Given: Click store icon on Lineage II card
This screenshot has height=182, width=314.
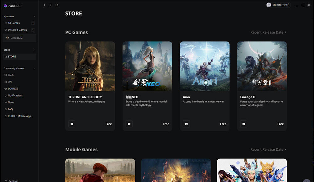Looking at the screenshot, I should 244,124.
